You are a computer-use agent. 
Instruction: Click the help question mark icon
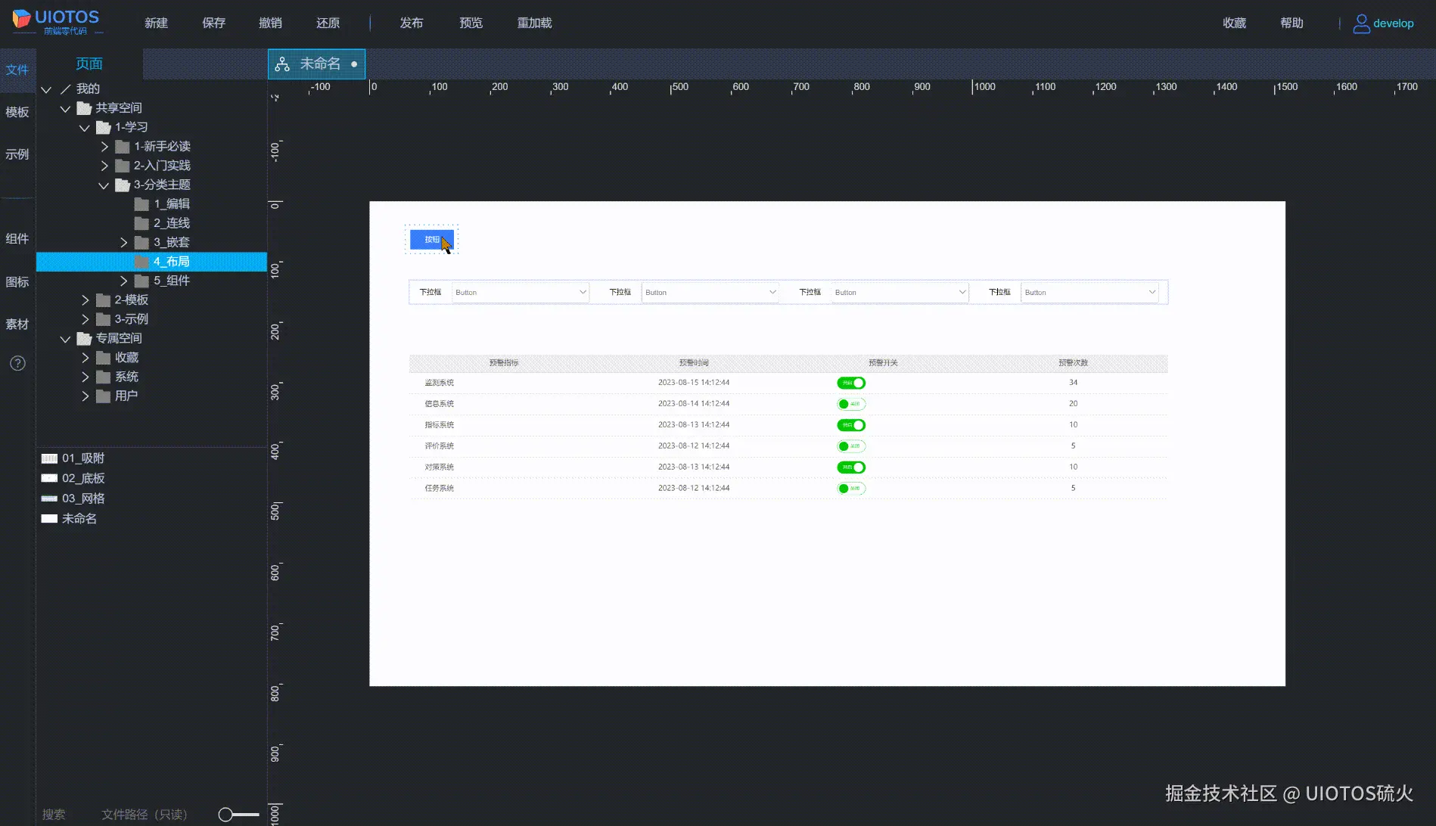pyautogui.click(x=17, y=363)
